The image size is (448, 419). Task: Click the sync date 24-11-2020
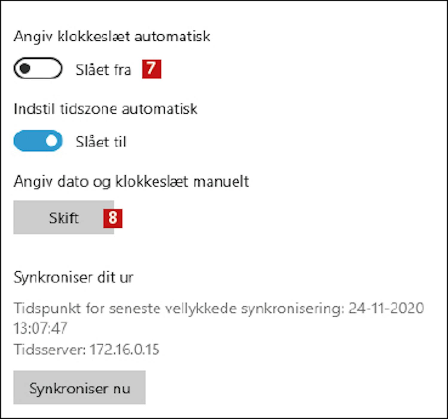[386, 308]
